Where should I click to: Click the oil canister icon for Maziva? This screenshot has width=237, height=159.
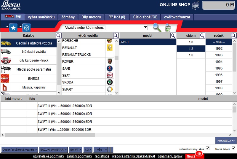(4, 87)
